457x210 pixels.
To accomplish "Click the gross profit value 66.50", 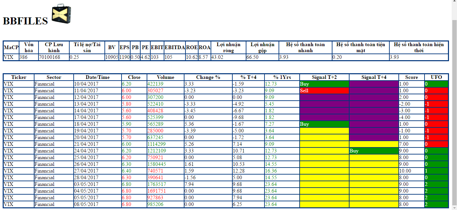I will pos(252,57).
